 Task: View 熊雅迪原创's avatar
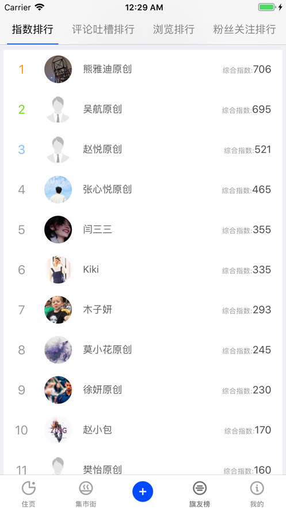tap(58, 69)
